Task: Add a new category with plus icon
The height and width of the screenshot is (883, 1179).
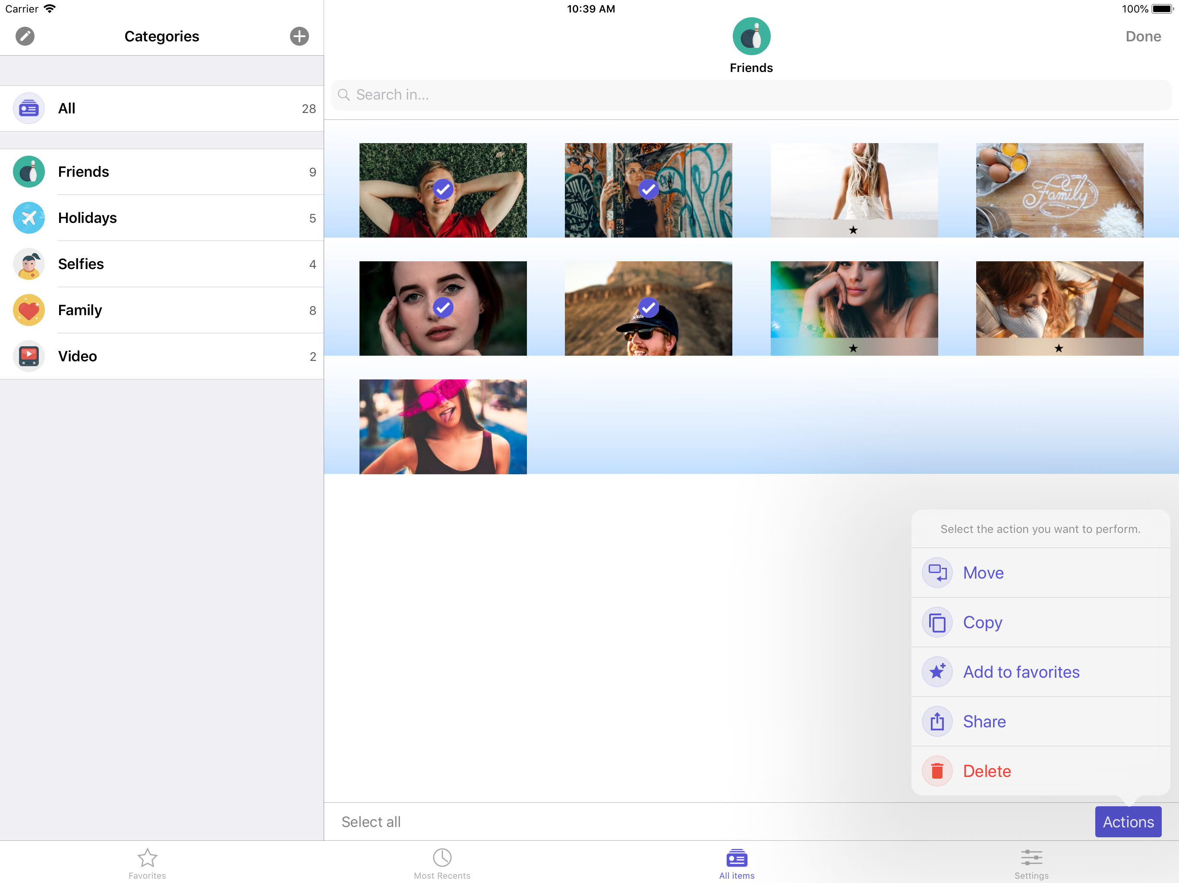Action: click(299, 36)
